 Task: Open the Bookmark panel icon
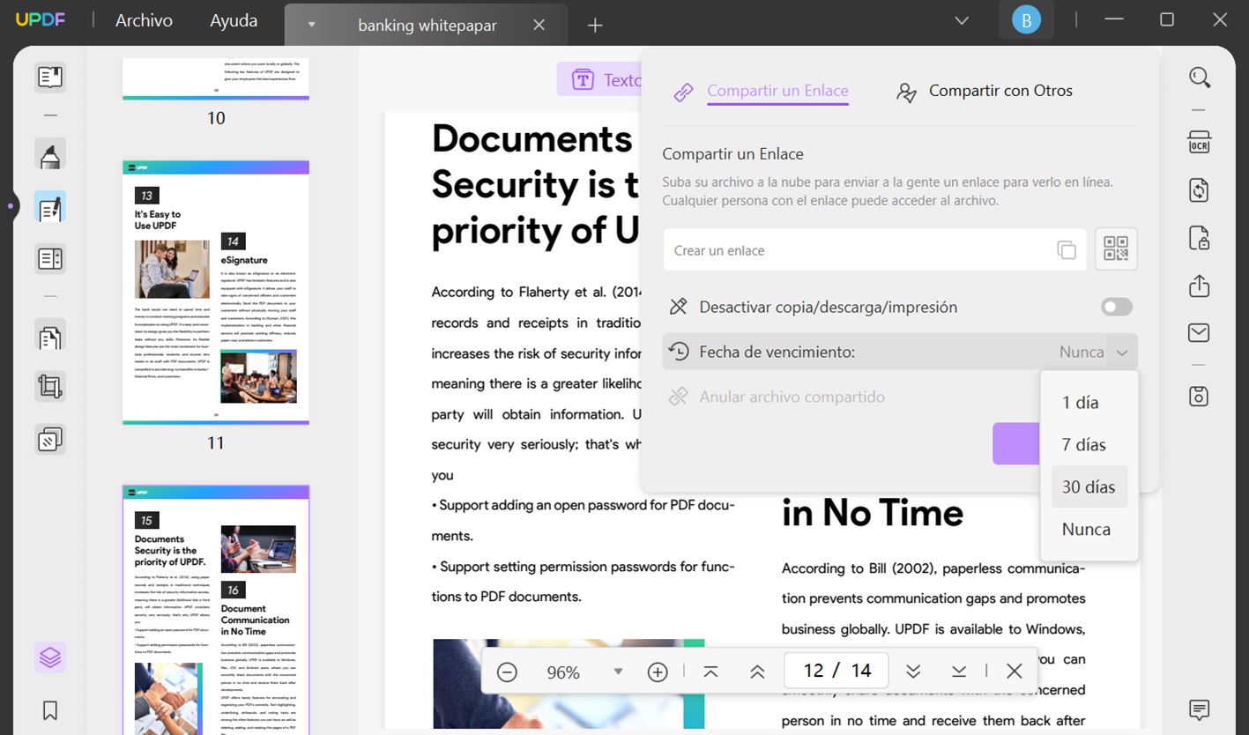point(50,710)
